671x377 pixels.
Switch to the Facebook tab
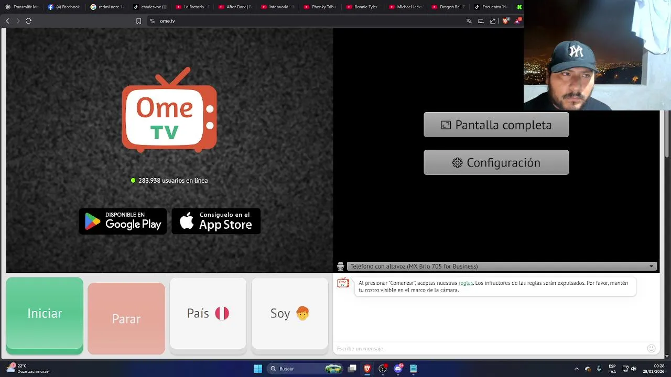64,7
